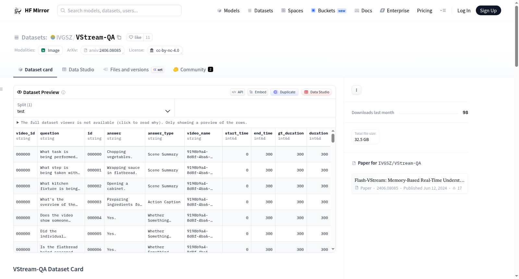Click the upvote triangle on the paper card
This screenshot has width=519, height=279.
(x=454, y=188)
